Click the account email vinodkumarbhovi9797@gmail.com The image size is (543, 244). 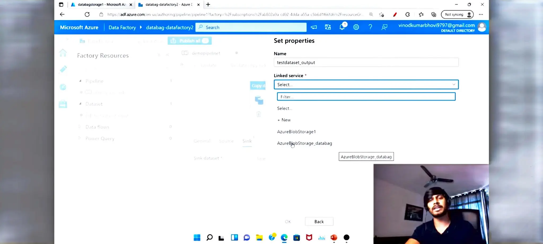point(436,25)
